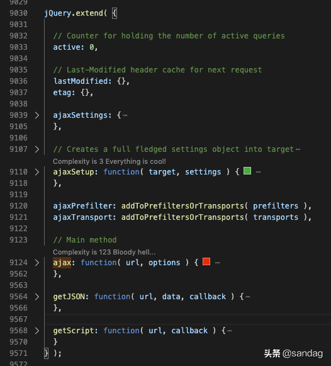Screen dimensions: 331x366
Task: Click the fold ellipsis after getScript's brace
Action: click(230, 331)
